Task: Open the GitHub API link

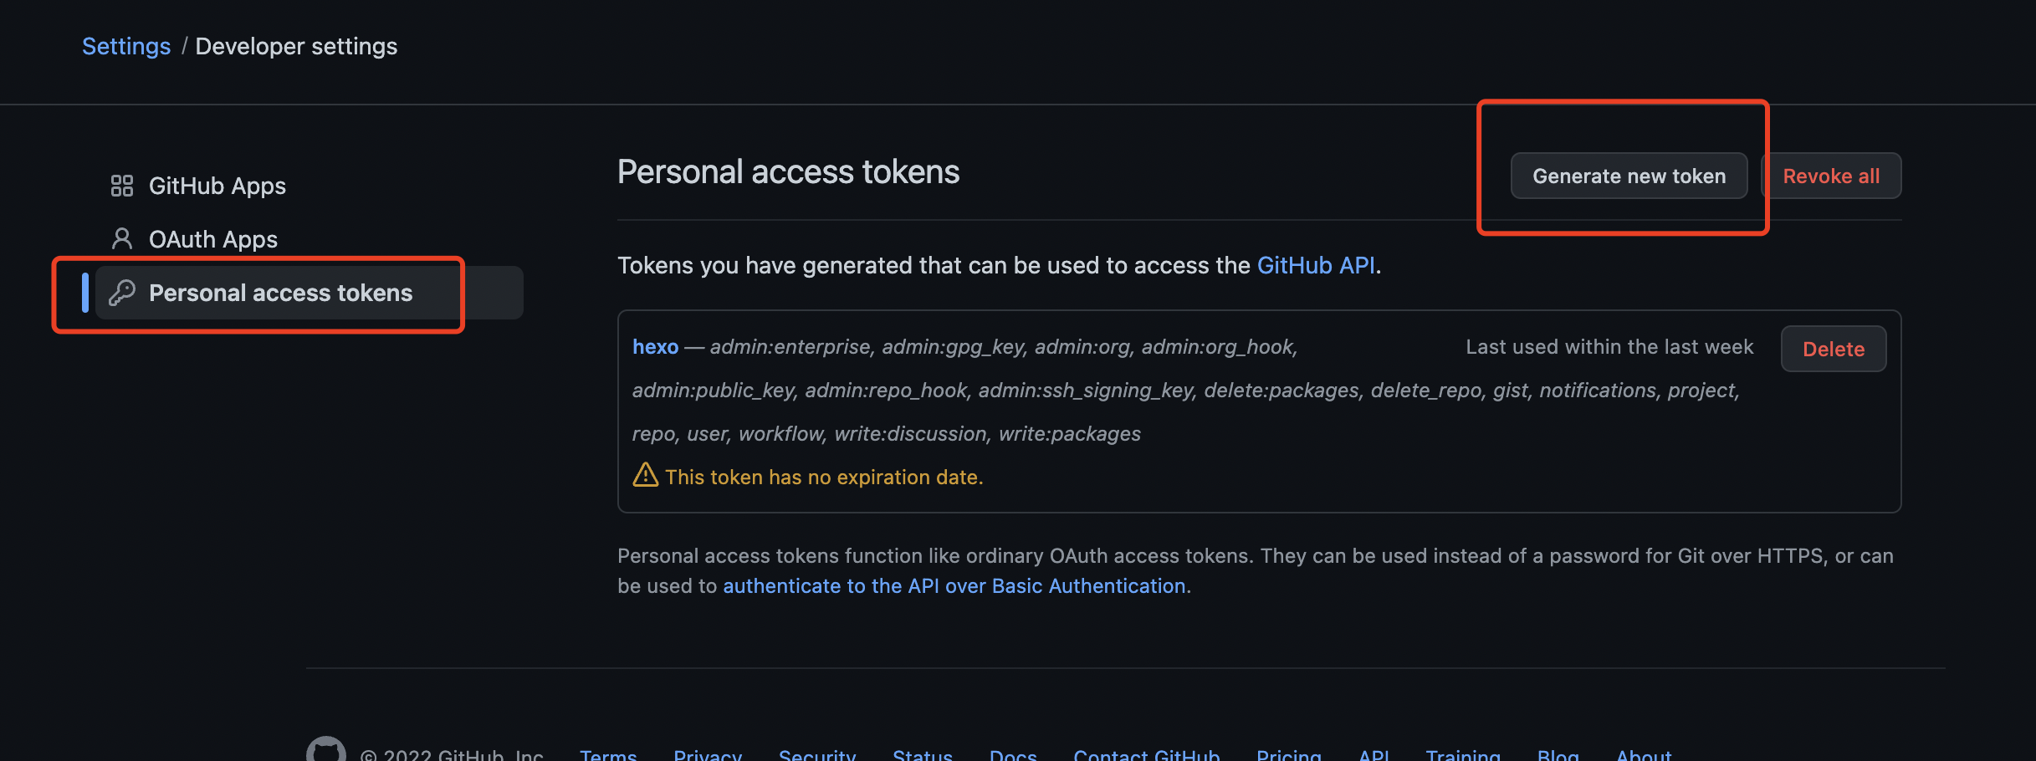Action: [x=1316, y=265]
